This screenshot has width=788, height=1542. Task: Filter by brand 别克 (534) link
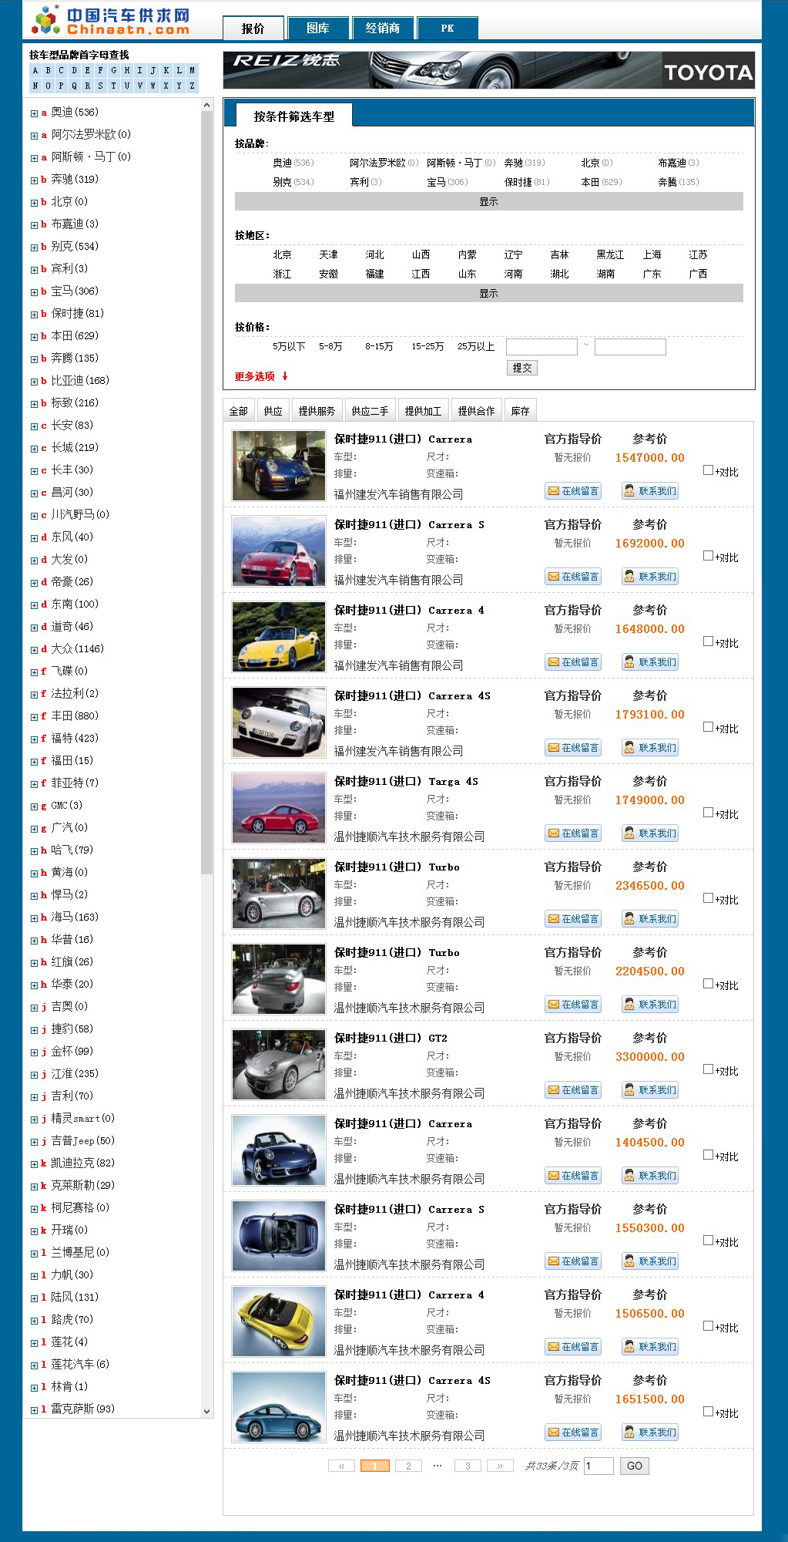(293, 182)
